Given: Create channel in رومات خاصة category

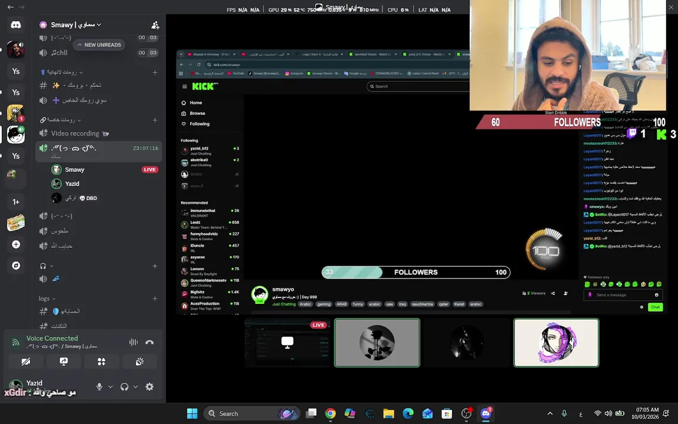Looking at the screenshot, I should 155,120.
